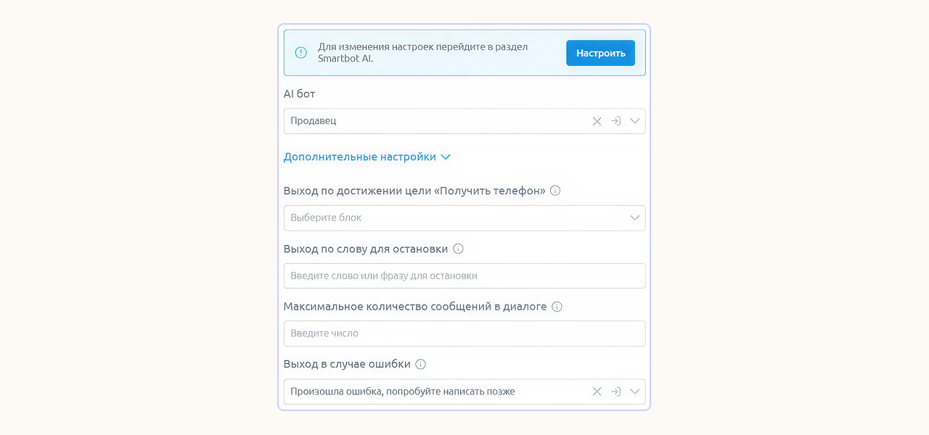Clear the error exit selection with X icon
This screenshot has width=929, height=435.
597,391
